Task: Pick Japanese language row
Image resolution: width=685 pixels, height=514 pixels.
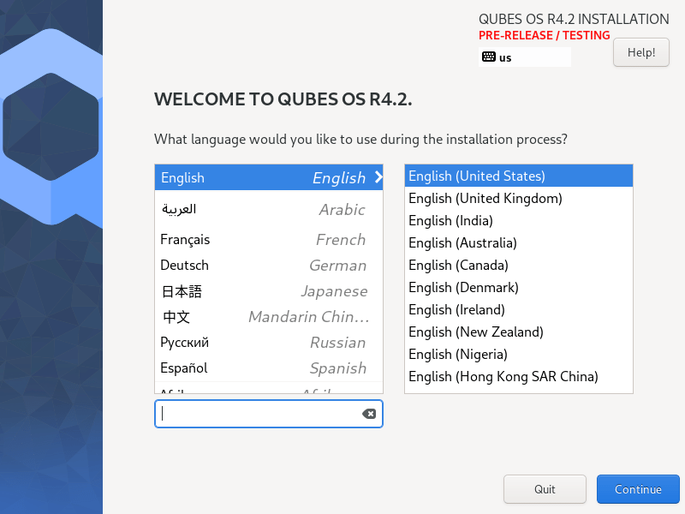Action: coord(269,291)
